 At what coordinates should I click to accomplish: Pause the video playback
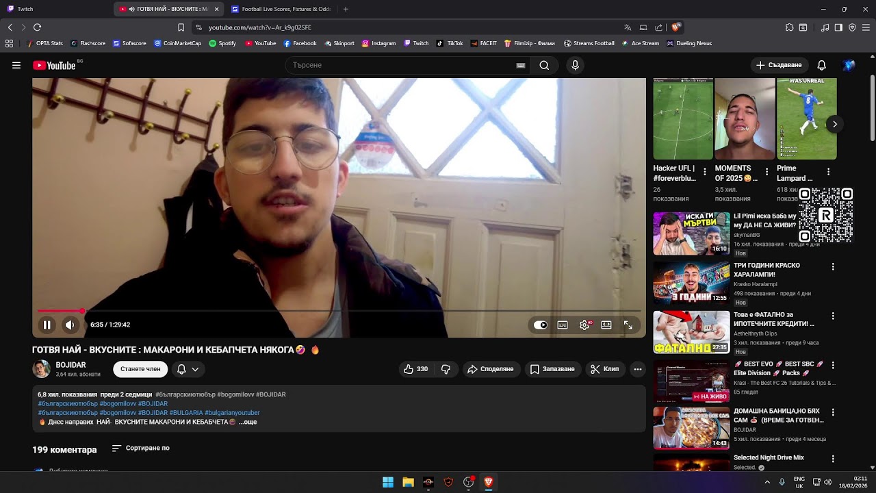click(47, 325)
